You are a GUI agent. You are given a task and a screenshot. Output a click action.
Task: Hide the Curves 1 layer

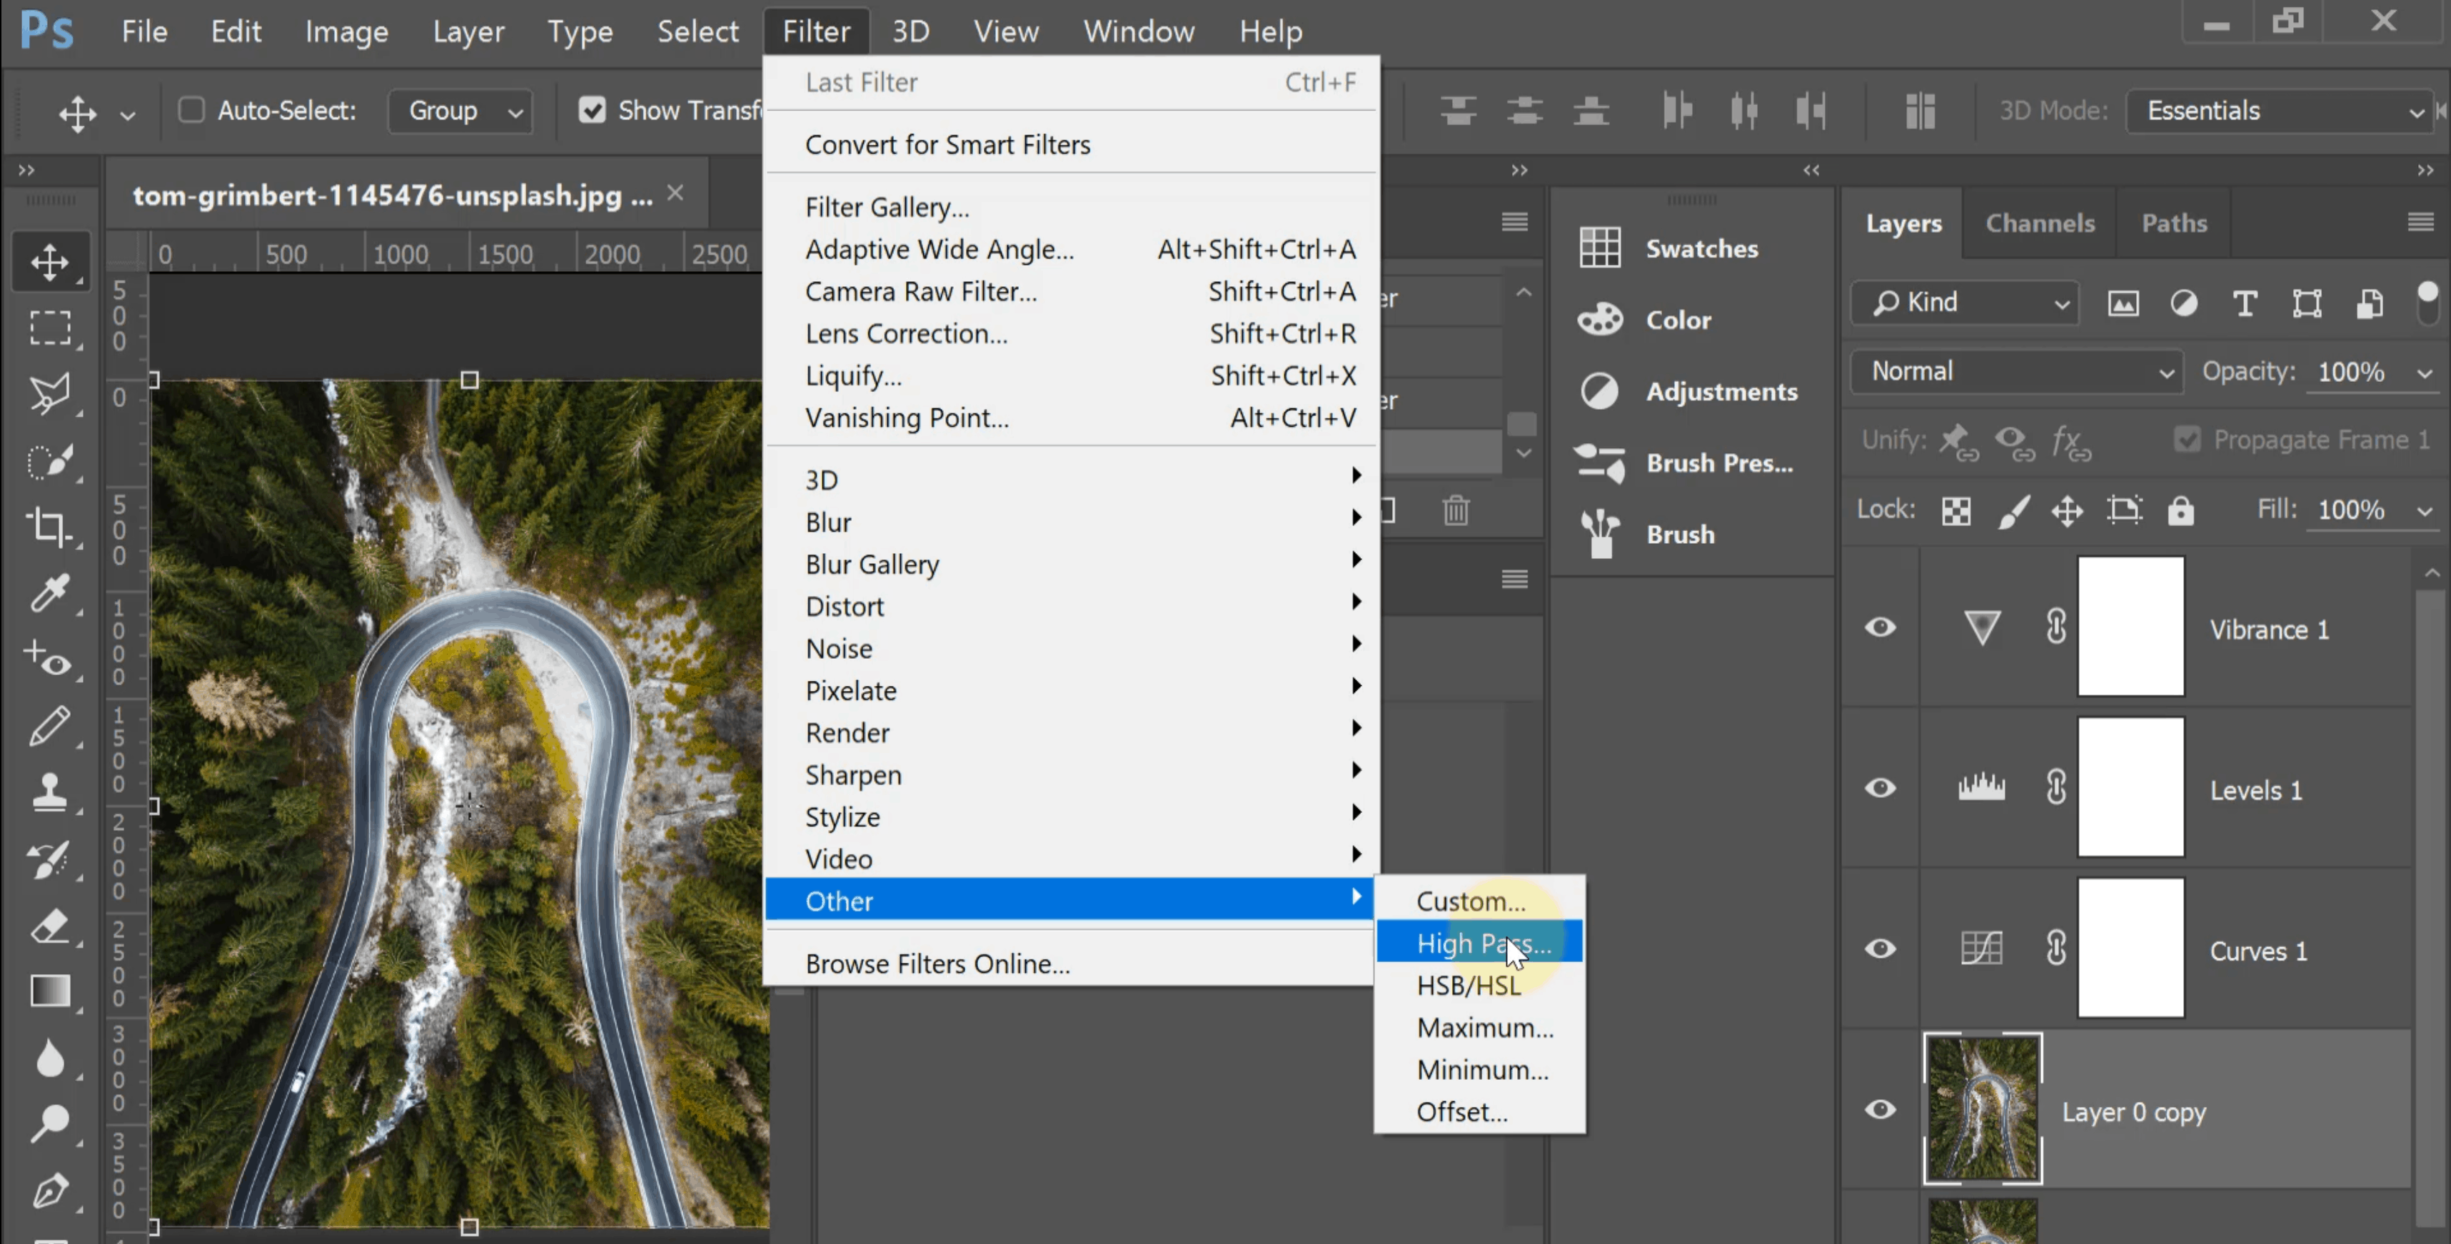pyautogui.click(x=1880, y=949)
